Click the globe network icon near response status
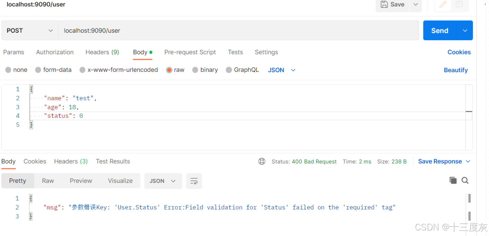Screen dimensions: 489x236 pyautogui.click(x=262, y=161)
